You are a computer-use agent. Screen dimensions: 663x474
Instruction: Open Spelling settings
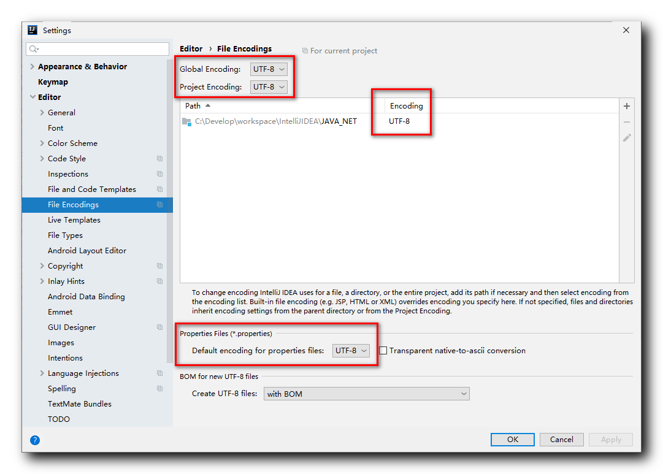coord(62,389)
